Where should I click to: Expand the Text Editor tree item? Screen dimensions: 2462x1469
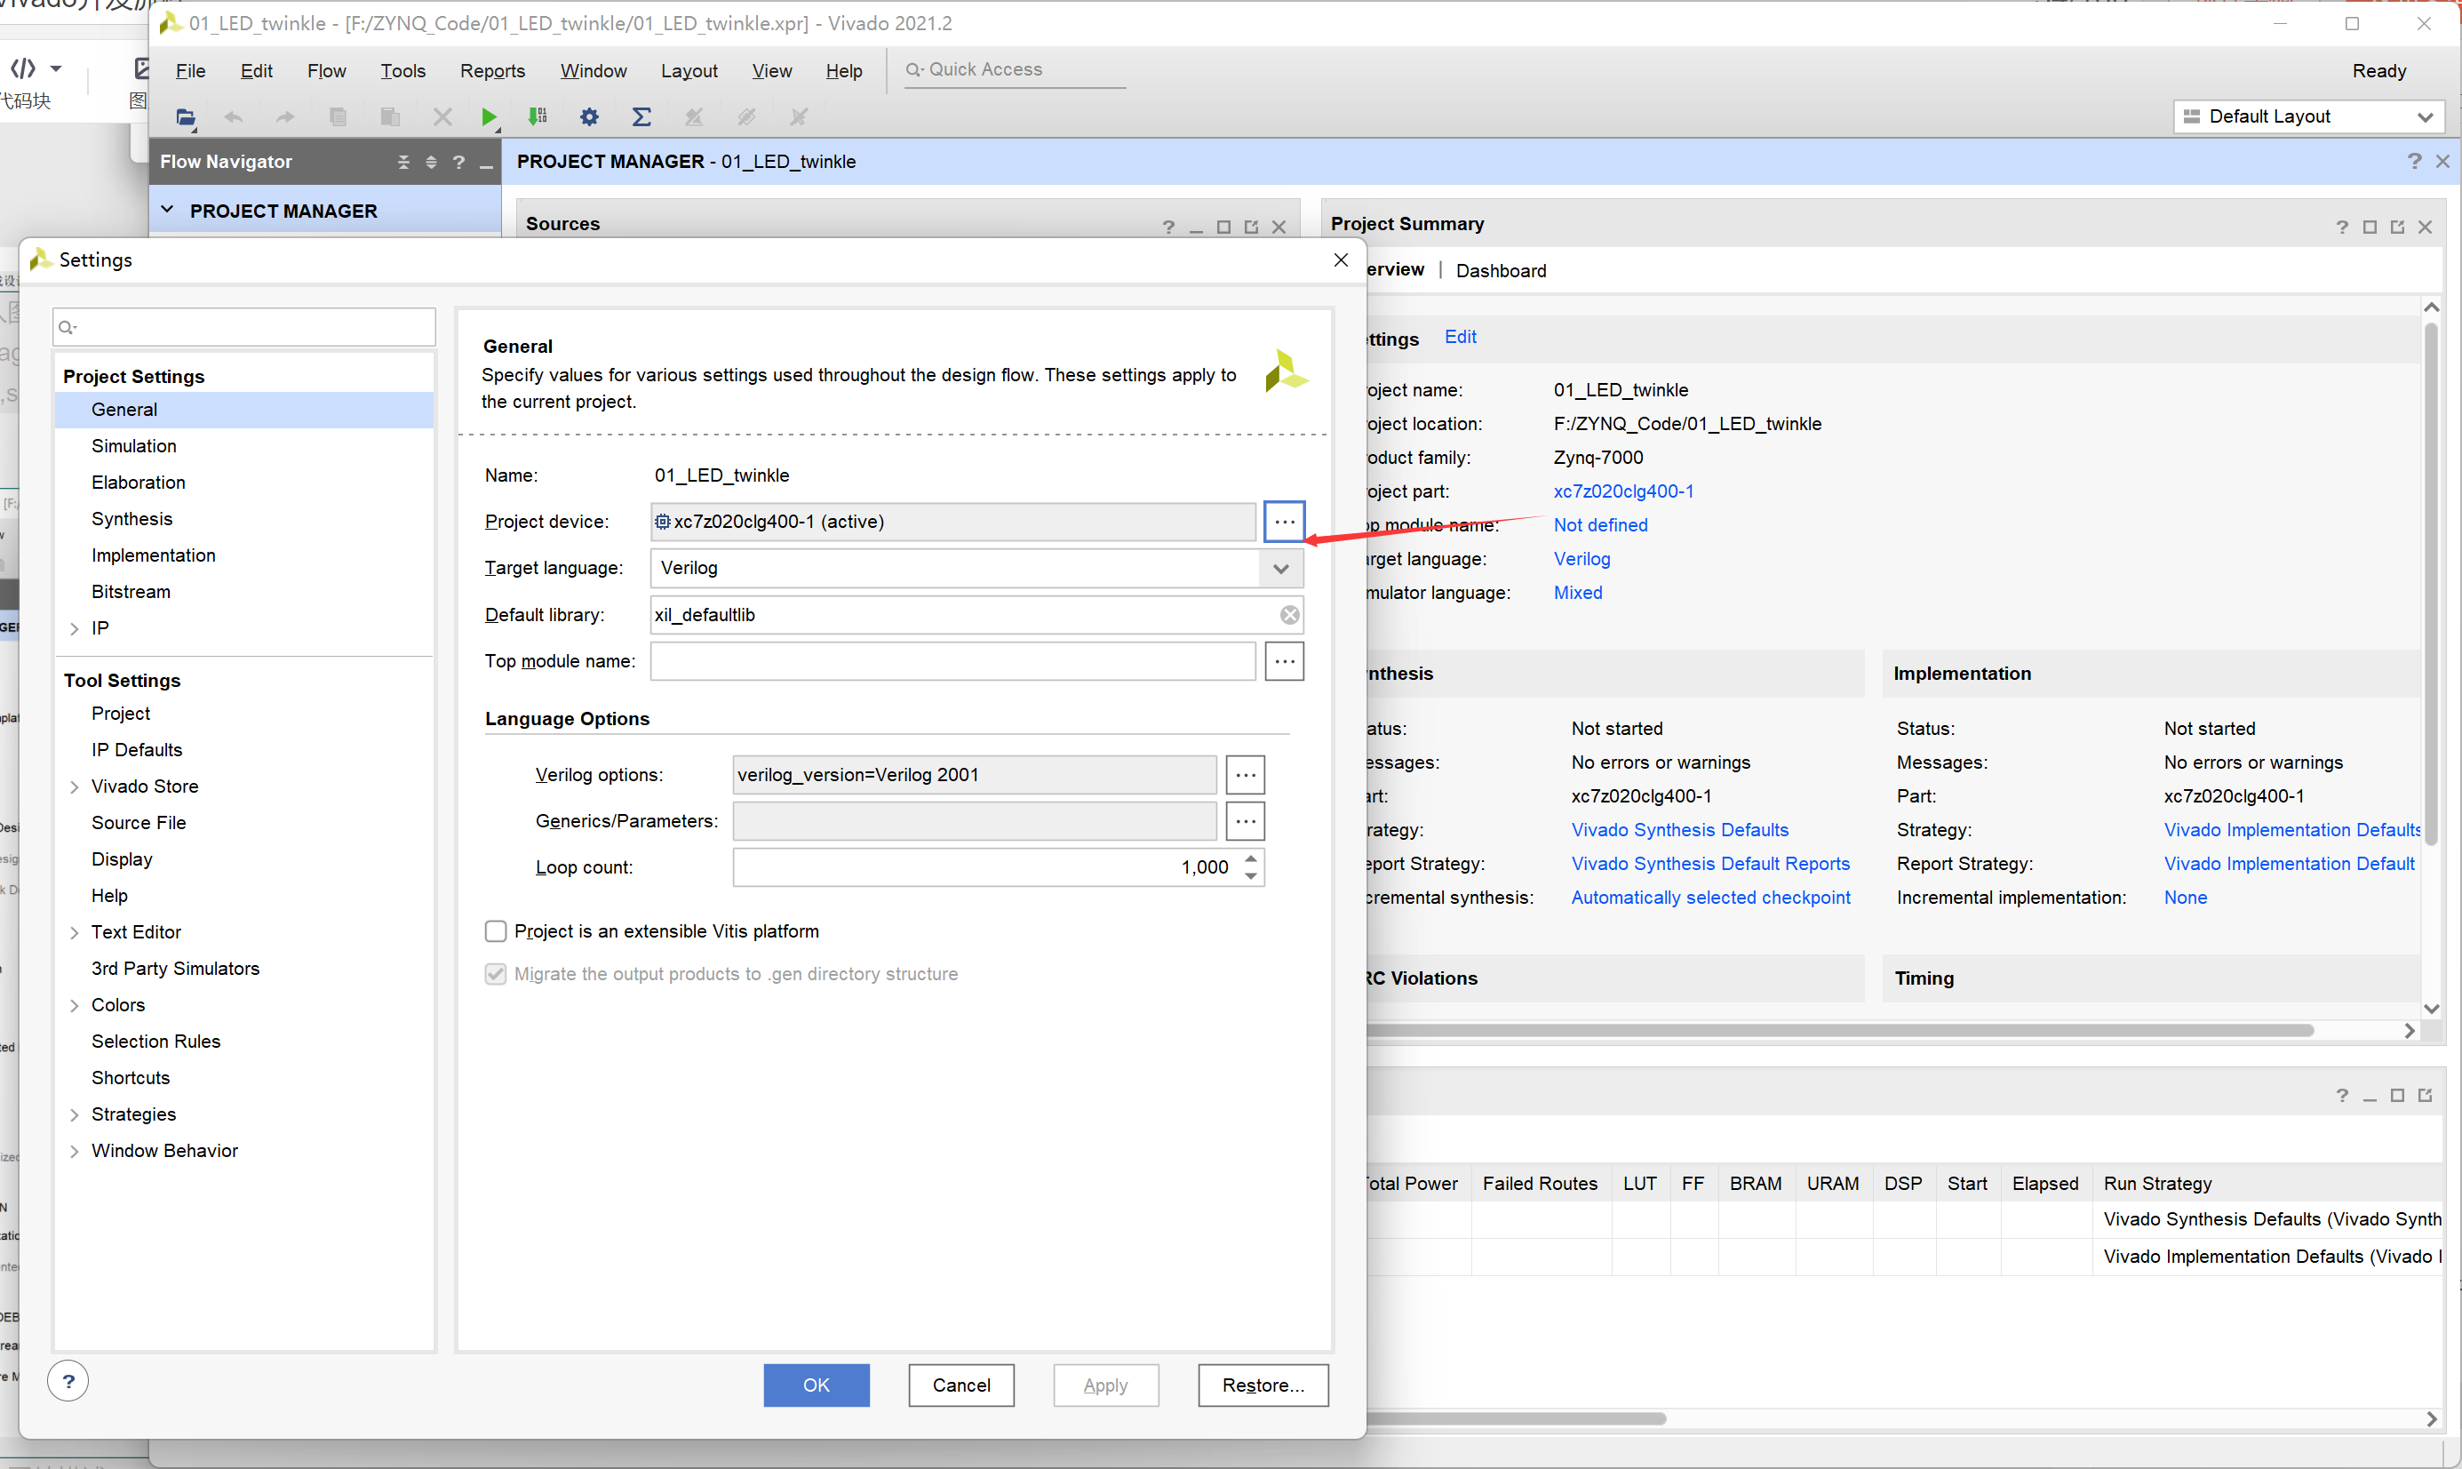[x=75, y=932]
